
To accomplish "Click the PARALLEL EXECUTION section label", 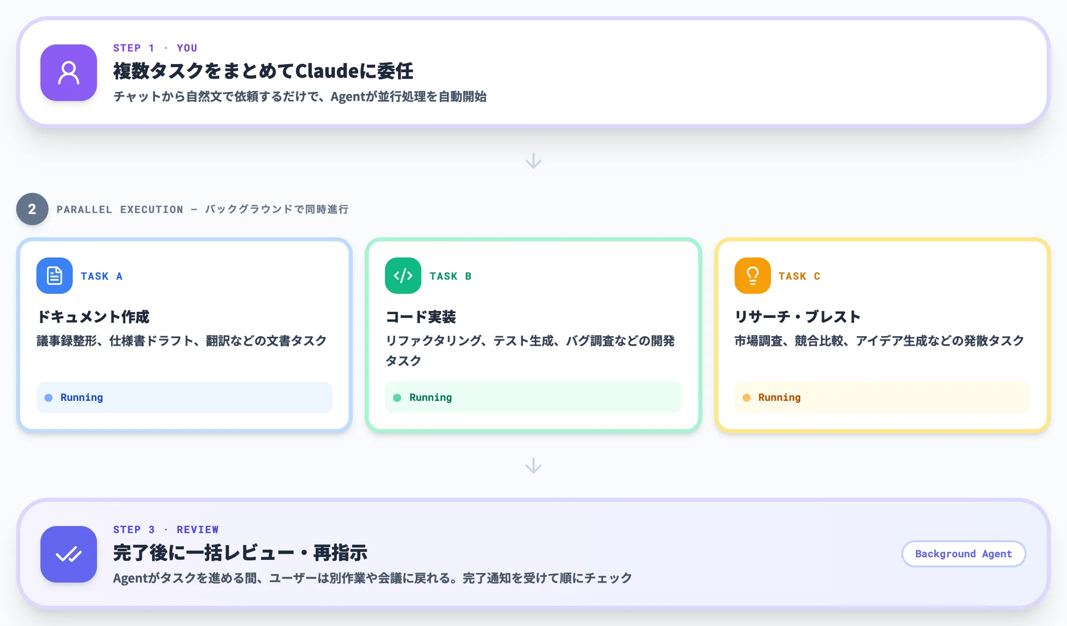I will pos(203,210).
